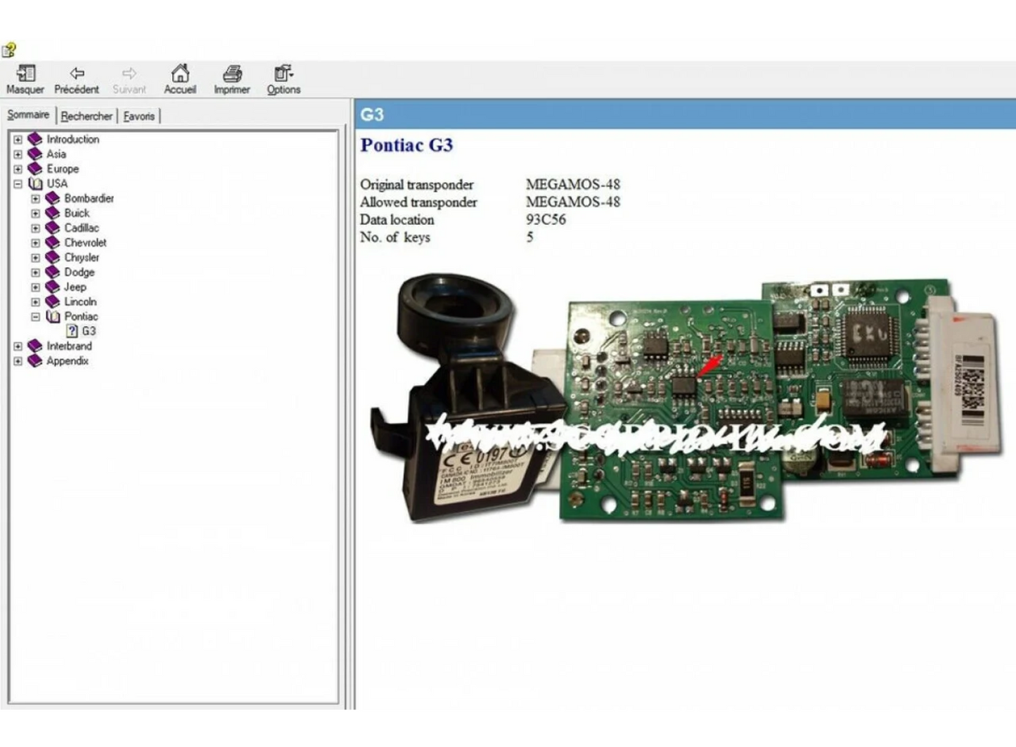
Task: Select the Interbrand book entry
Action: click(x=69, y=346)
